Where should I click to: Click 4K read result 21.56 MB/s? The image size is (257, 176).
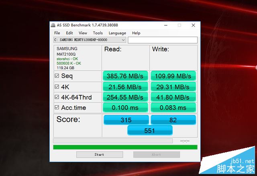[x=125, y=87]
